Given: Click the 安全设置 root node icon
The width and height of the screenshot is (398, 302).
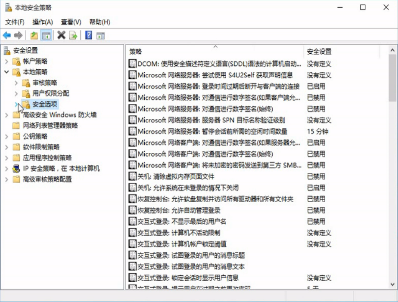Looking at the screenshot, I should pos(7,51).
